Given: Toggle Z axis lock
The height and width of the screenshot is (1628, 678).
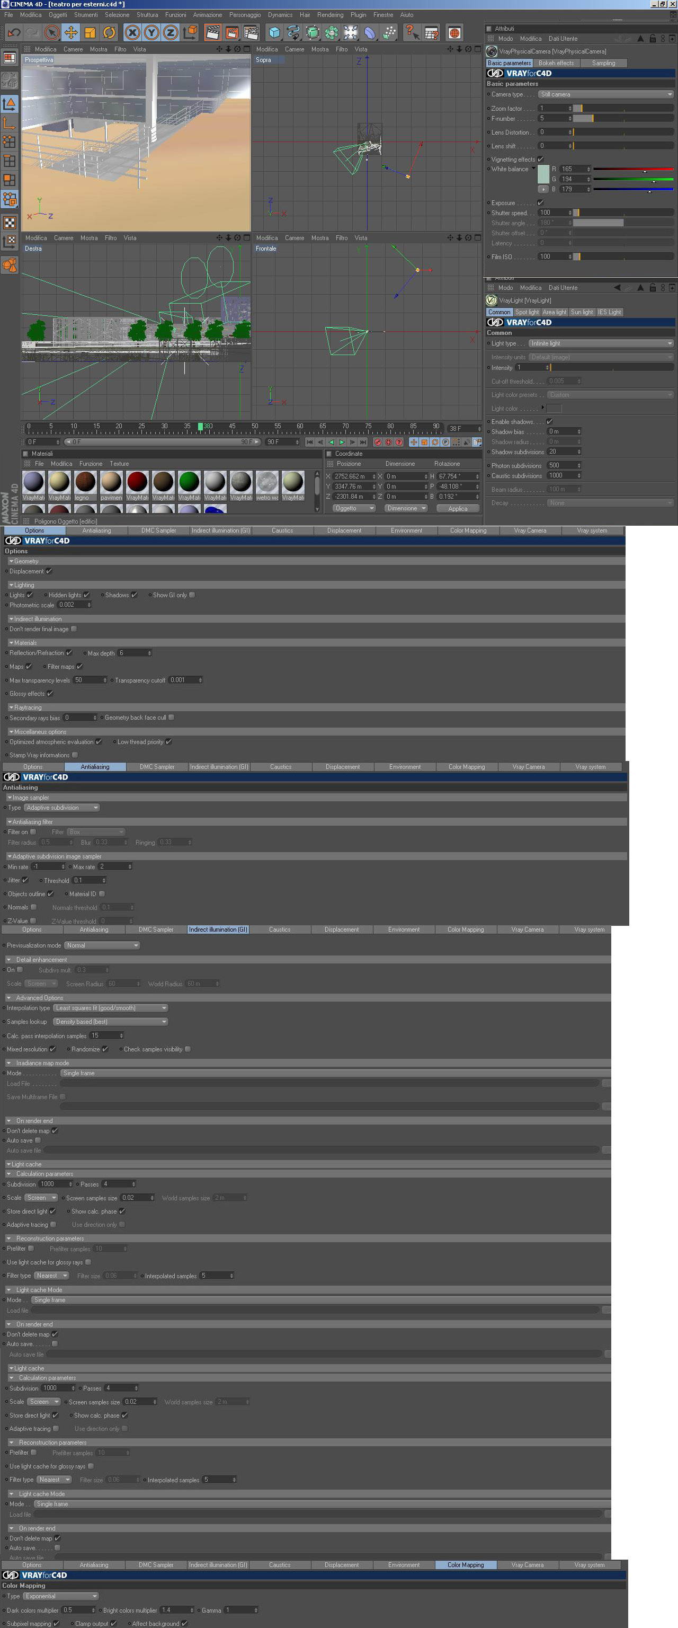Looking at the screenshot, I should (170, 32).
